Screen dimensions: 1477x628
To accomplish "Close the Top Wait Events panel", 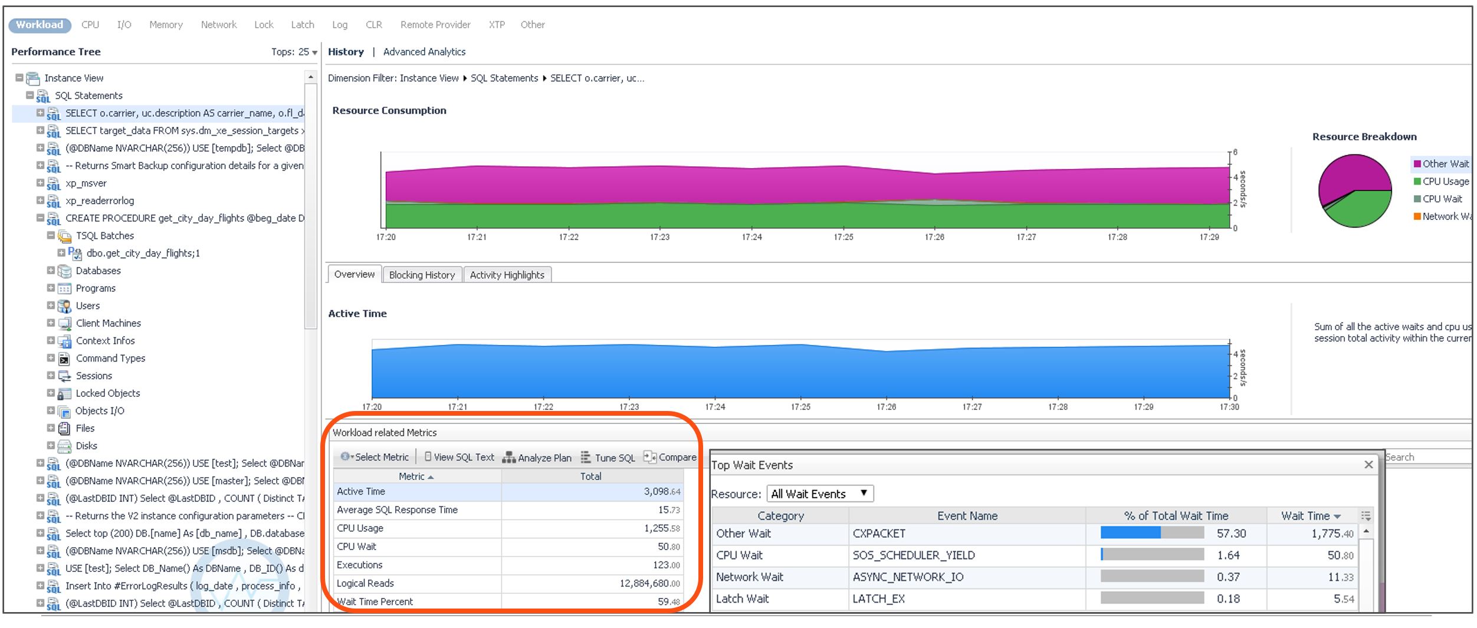I will click(1368, 465).
